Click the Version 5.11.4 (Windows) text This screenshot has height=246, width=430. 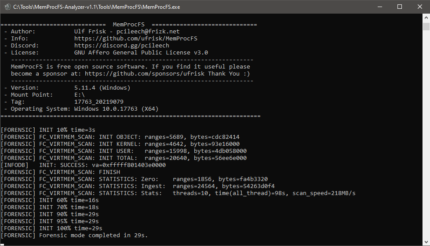click(102, 88)
